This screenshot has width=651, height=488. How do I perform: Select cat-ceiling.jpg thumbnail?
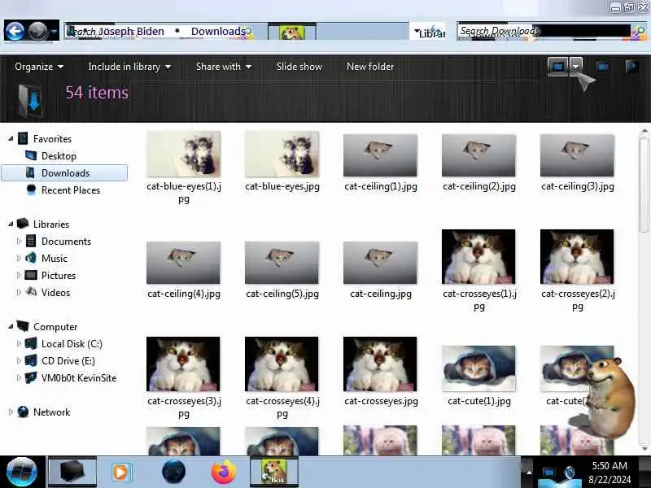[380, 263]
